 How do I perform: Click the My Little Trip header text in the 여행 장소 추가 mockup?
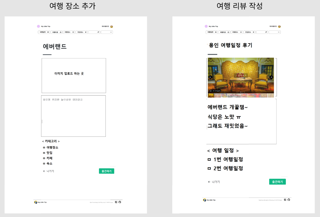coord(46,26)
